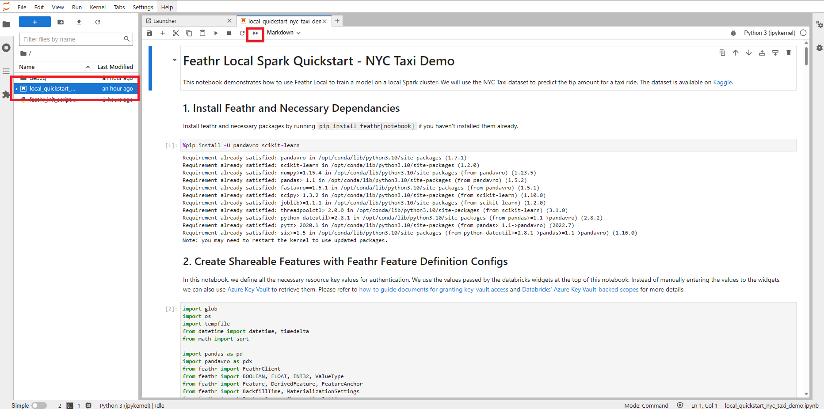Click Python 3 (ipykernel) | Idle status
Screen dimensions: 824x409
click(132, 405)
